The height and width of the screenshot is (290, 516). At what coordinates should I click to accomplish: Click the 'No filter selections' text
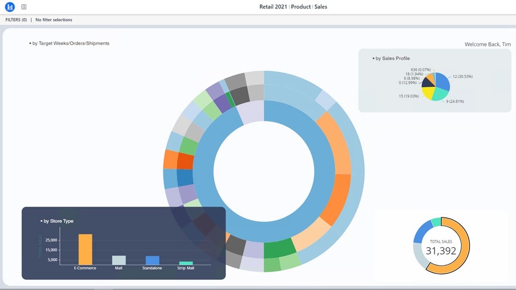pyautogui.click(x=54, y=20)
